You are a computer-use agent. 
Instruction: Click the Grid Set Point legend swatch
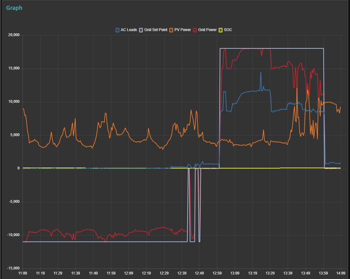pyautogui.click(x=141, y=30)
